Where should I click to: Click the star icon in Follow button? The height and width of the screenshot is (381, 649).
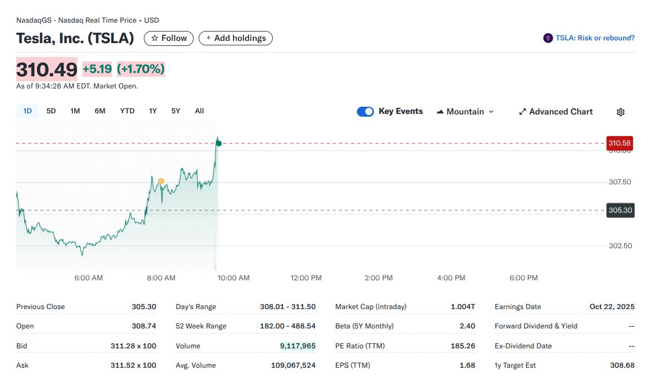pyautogui.click(x=154, y=38)
